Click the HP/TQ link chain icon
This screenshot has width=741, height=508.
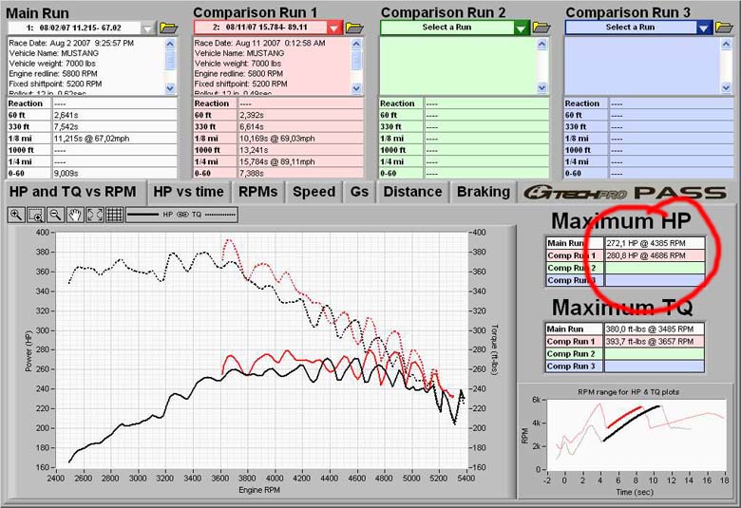tap(182, 215)
